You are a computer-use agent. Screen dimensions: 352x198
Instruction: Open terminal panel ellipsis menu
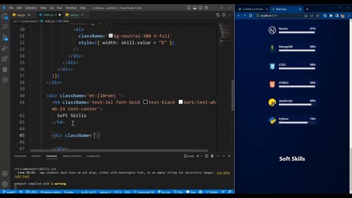coord(218,156)
